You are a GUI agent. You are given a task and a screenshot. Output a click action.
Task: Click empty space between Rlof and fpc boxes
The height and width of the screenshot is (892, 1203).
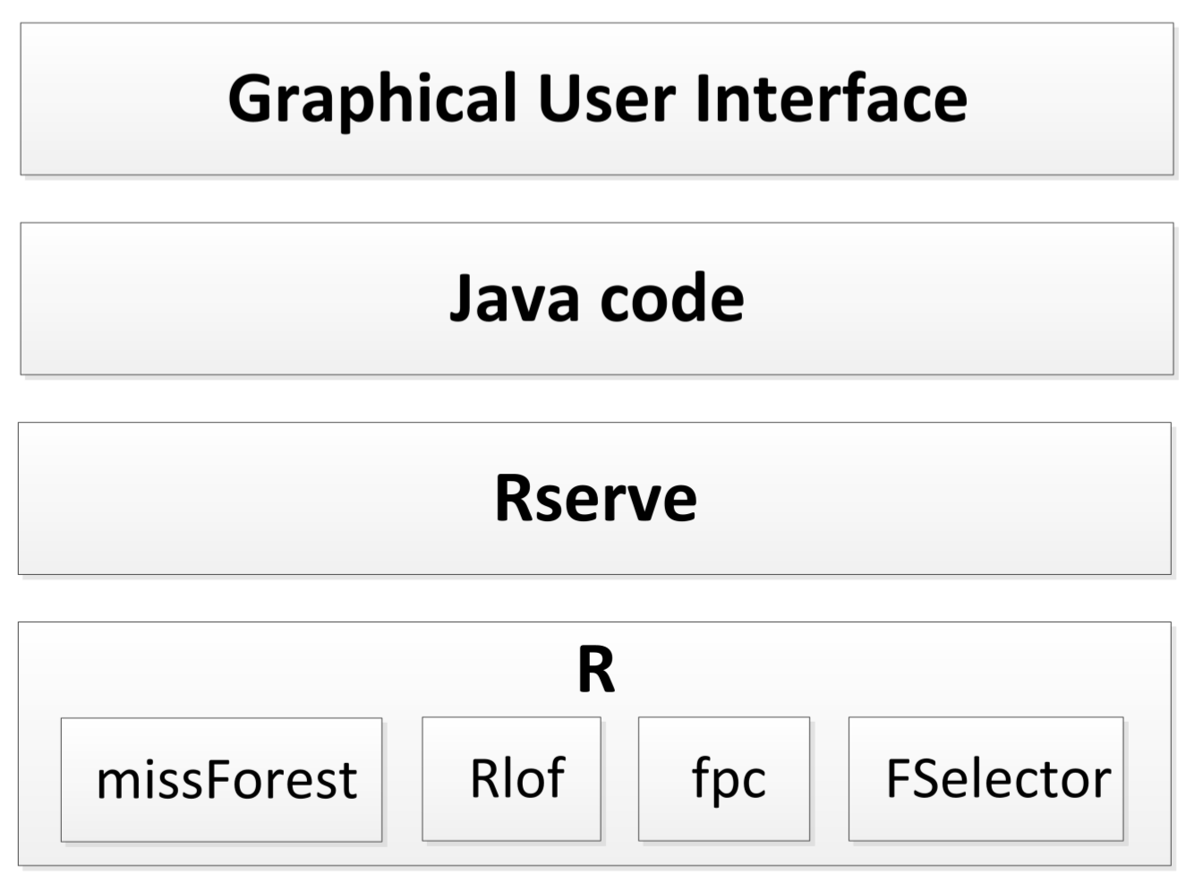(x=619, y=779)
